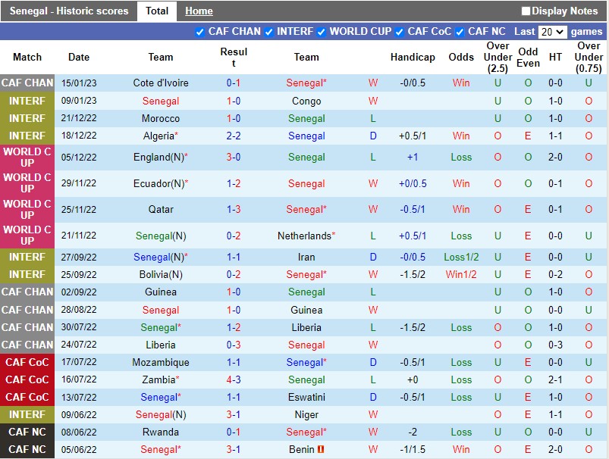609x459 pixels.
Task: Click the Odd Even column header
Action: click(x=528, y=58)
